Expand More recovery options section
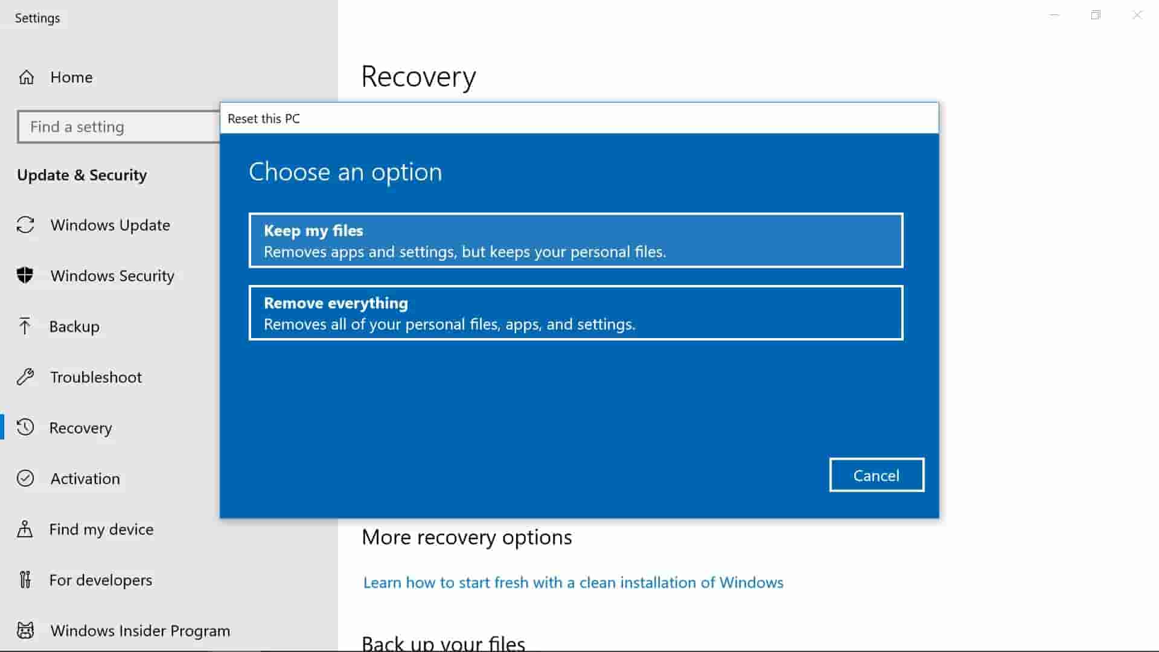 (x=467, y=535)
